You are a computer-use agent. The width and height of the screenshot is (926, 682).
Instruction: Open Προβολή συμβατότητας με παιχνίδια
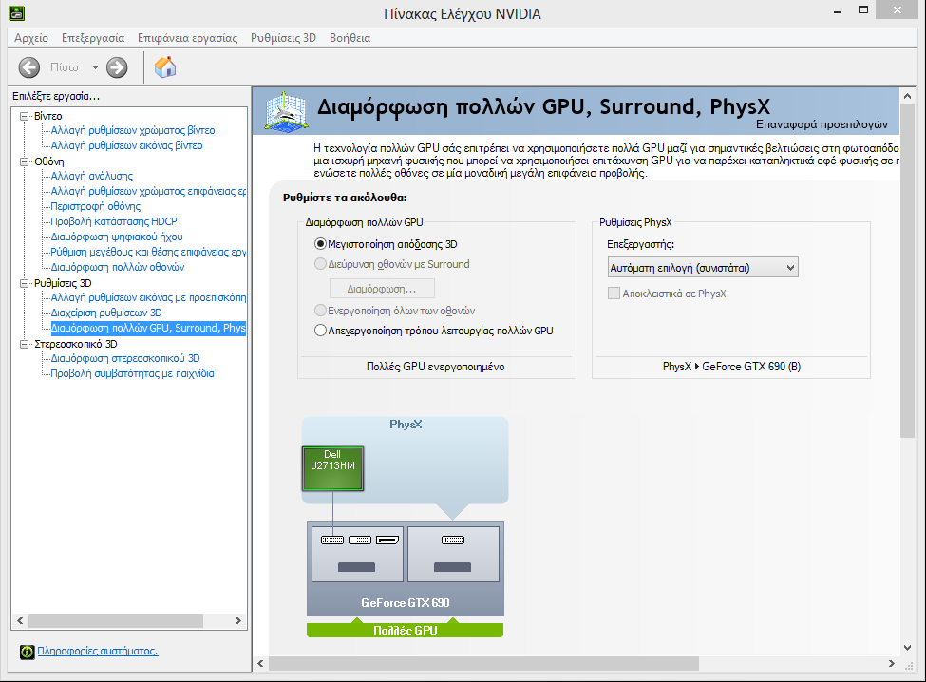(x=132, y=374)
